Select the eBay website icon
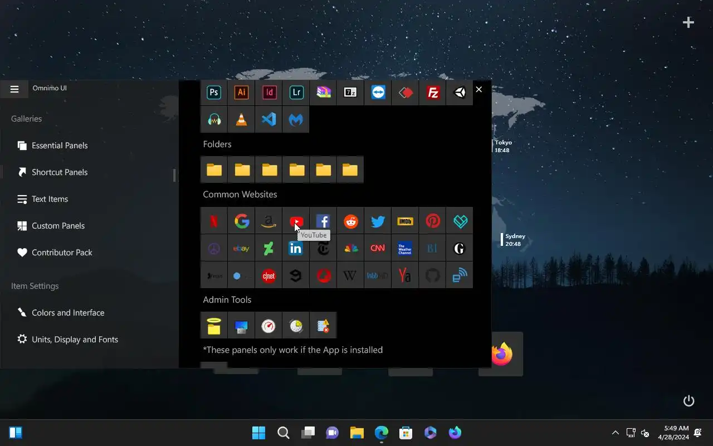 [x=241, y=249]
